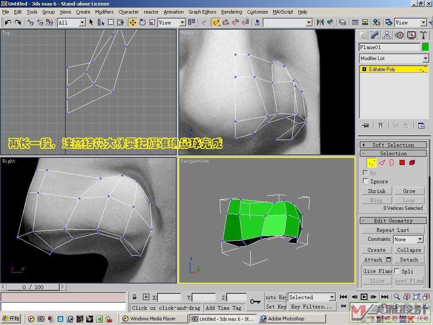
Task: Enable the Split checkbox
Action: 397,271
